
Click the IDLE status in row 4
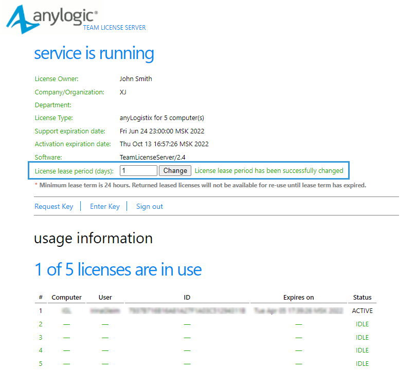coord(363,350)
